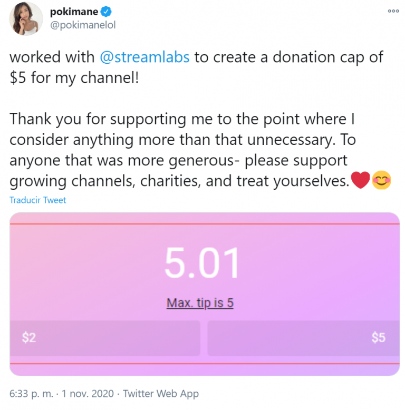Open the pokimane display name link
The height and width of the screenshot is (410, 405).
pos(73,13)
